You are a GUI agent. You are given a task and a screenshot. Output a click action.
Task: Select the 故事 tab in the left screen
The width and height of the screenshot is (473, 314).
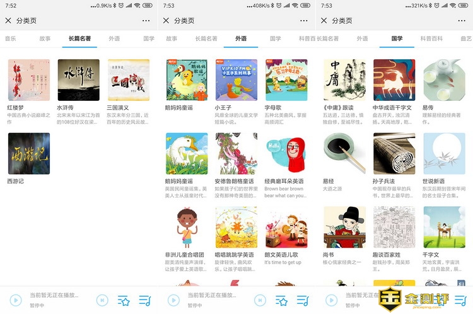click(45, 38)
